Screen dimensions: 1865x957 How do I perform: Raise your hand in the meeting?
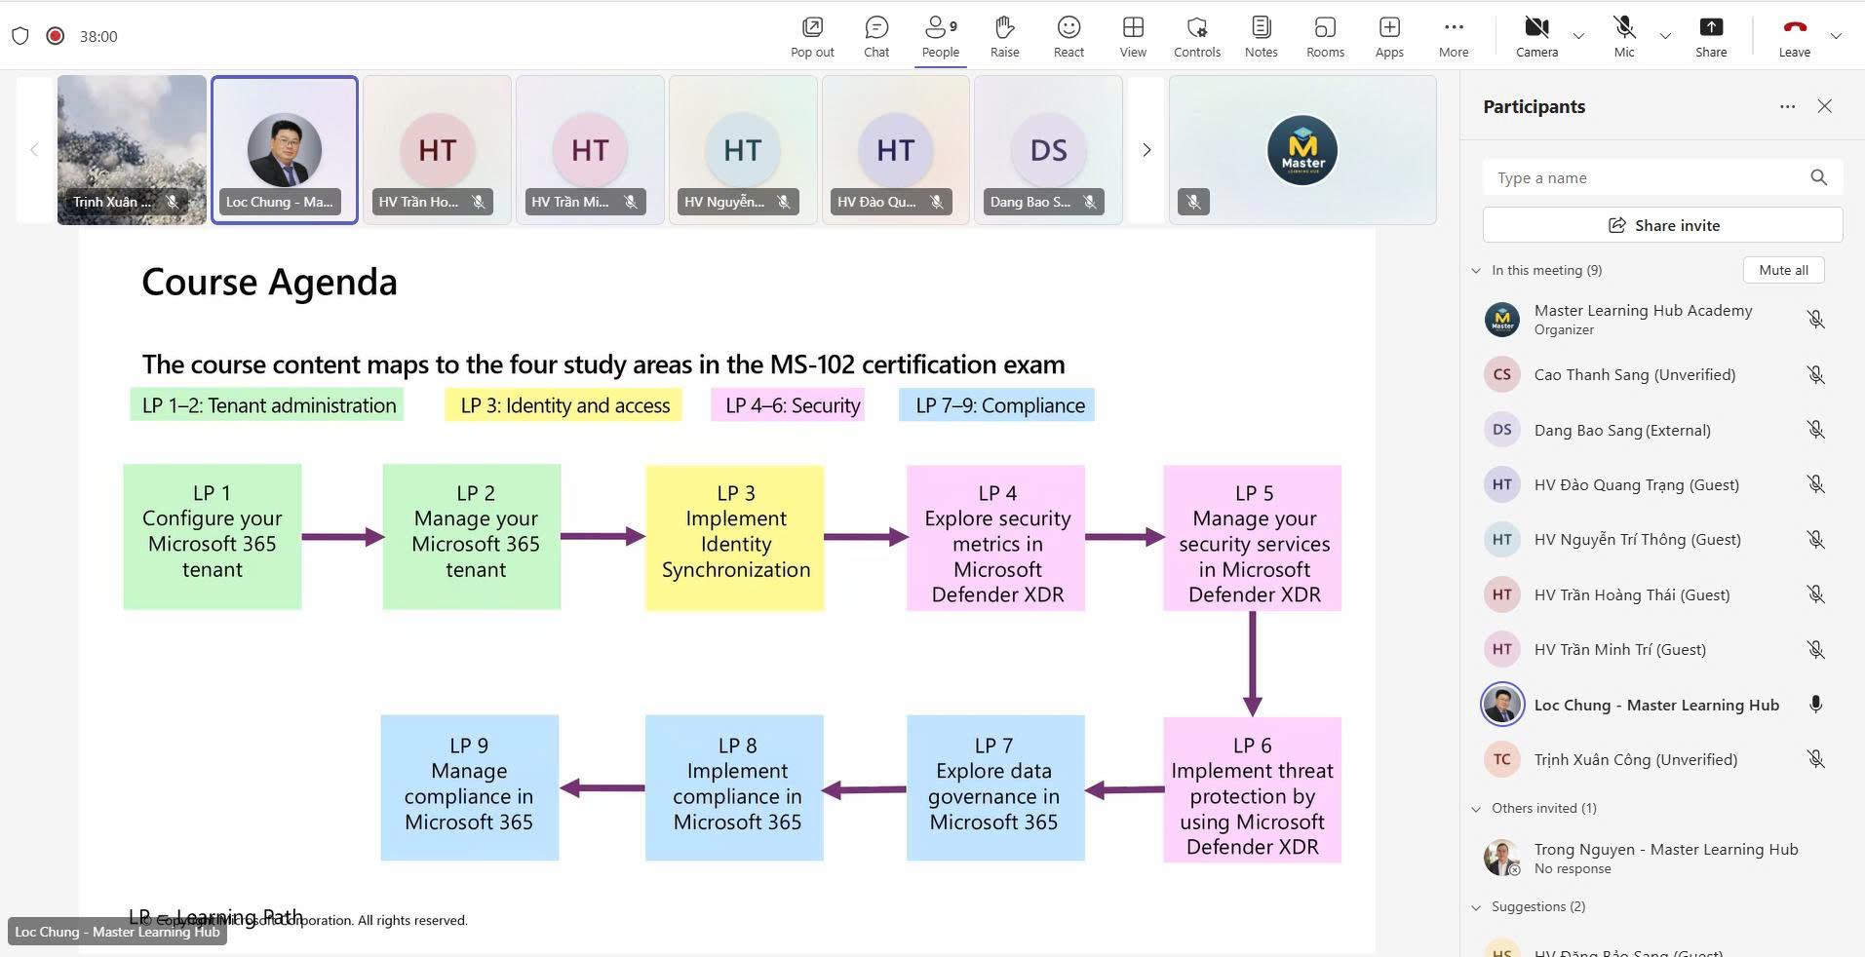tap(1004, 37)
